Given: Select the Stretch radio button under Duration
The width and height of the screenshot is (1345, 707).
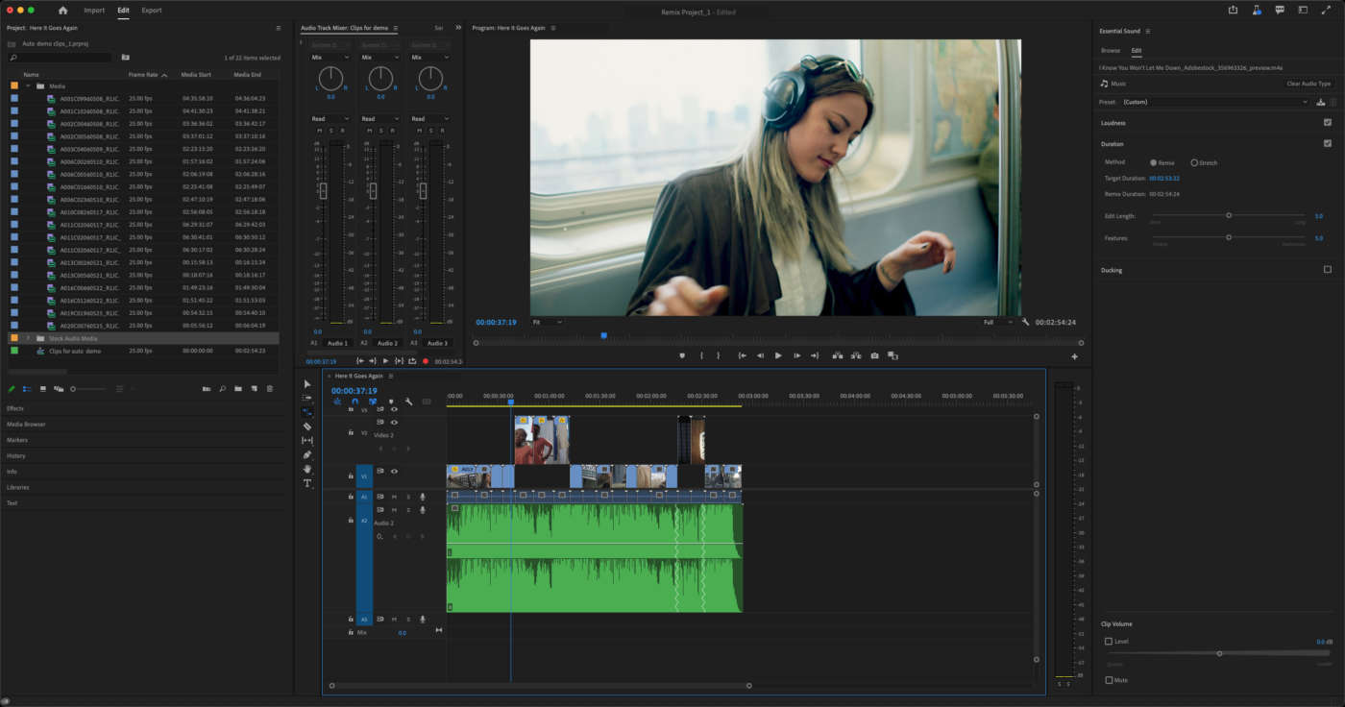Looking at the screenshot, I should (x=1193, y=162).
